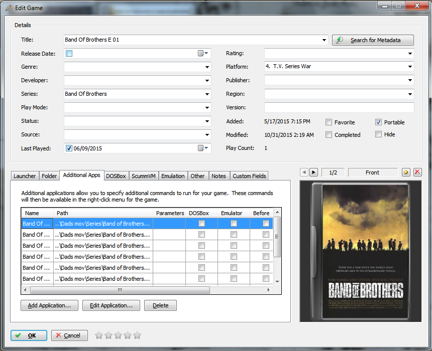Close the Edit Game window
The height and width of the screenshot is (351, 432).
coord(417,6)
